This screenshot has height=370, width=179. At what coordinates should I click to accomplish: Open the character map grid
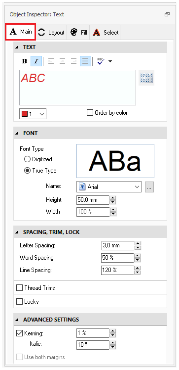click(146, 78)
